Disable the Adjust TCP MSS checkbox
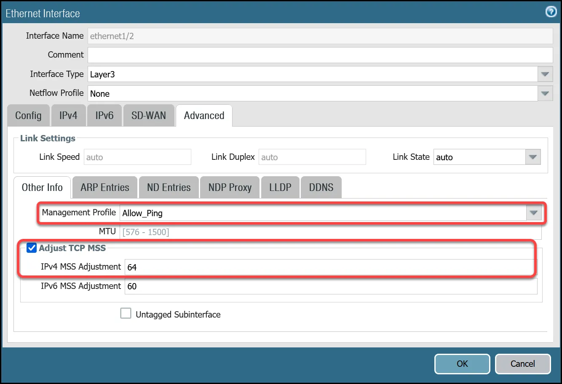 (32, 248)
